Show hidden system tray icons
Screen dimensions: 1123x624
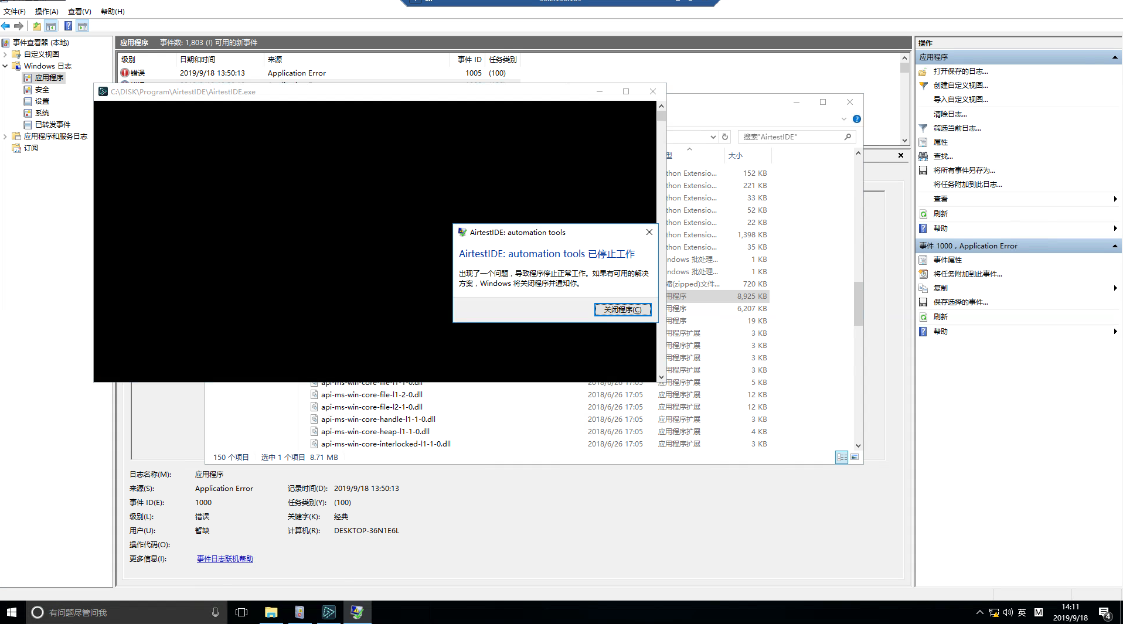pyautogui.click(x=979, y=612)
